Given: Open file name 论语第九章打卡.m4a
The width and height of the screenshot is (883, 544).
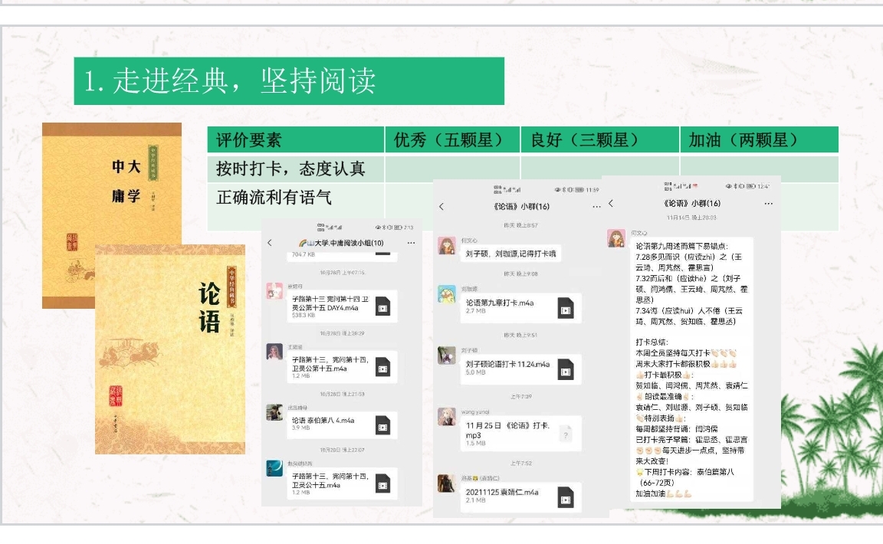Looking at the screenshot, I should click(x=500, y=303).
